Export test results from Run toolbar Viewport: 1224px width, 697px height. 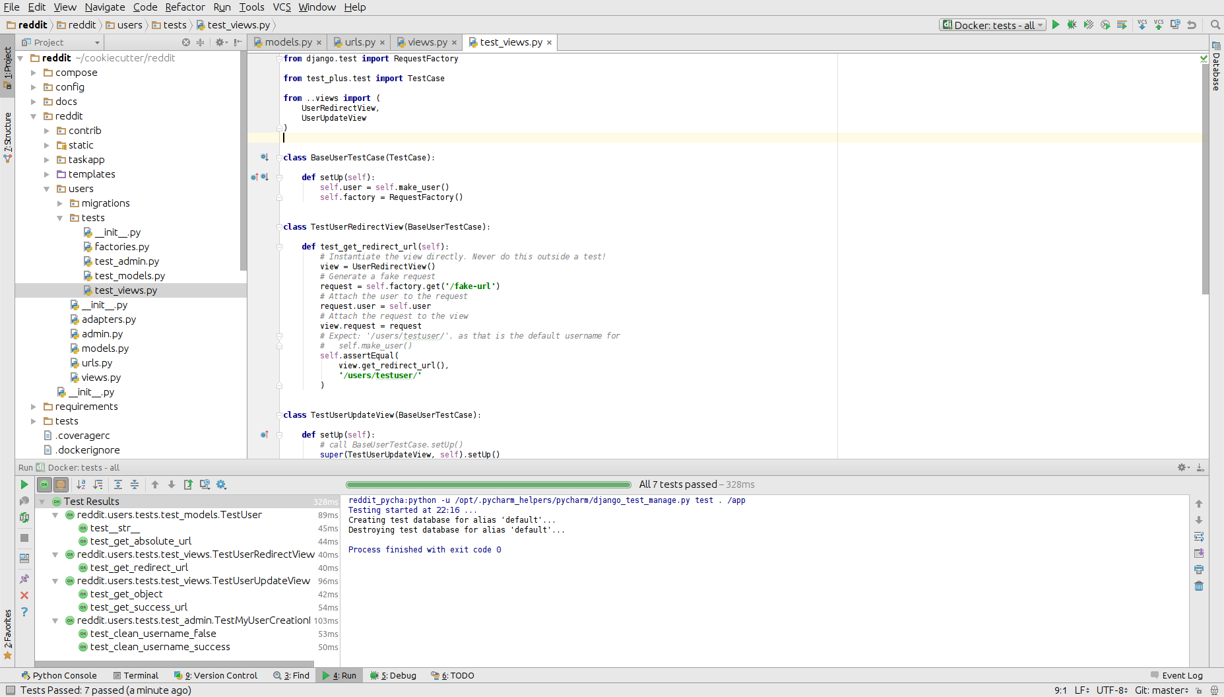[188, 484]
